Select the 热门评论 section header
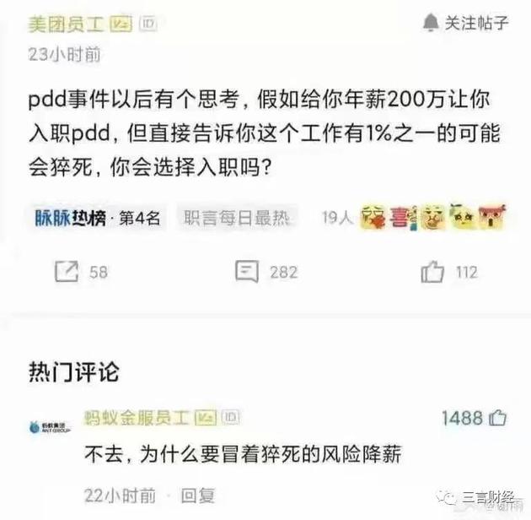 tap(74, 371)
